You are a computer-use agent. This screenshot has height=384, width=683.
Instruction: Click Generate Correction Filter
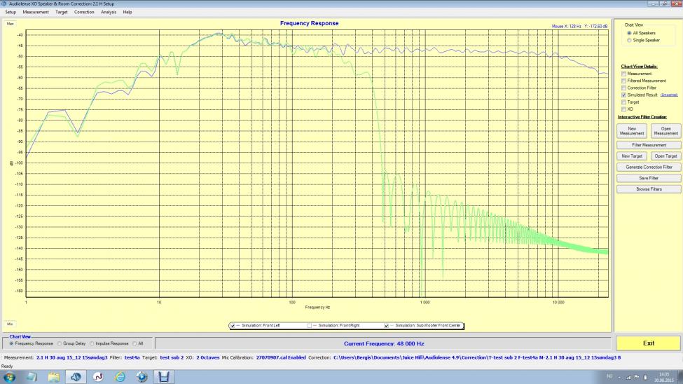coord(649,167)
